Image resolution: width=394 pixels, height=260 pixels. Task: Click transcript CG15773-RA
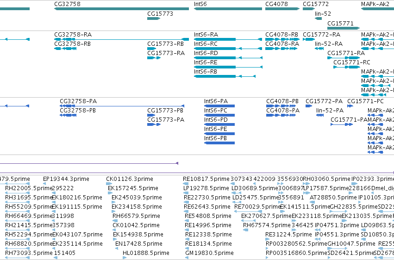[x=154, y=58]
